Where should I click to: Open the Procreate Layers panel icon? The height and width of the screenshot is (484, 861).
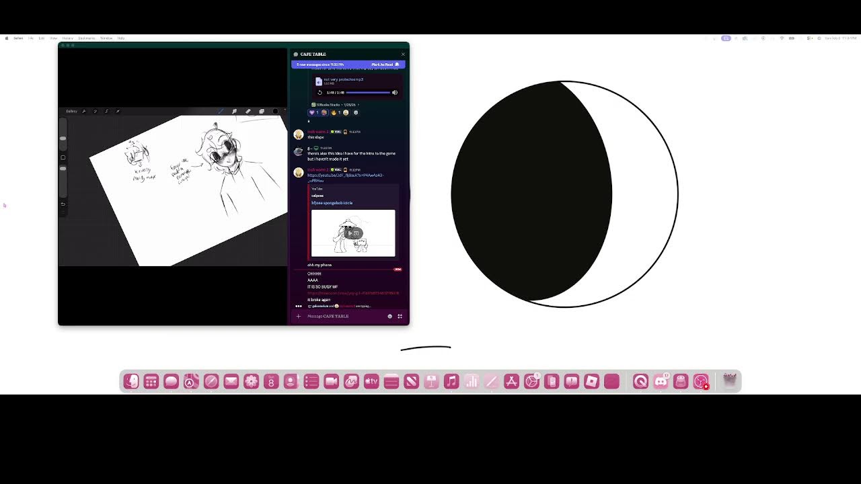[262, 111]
